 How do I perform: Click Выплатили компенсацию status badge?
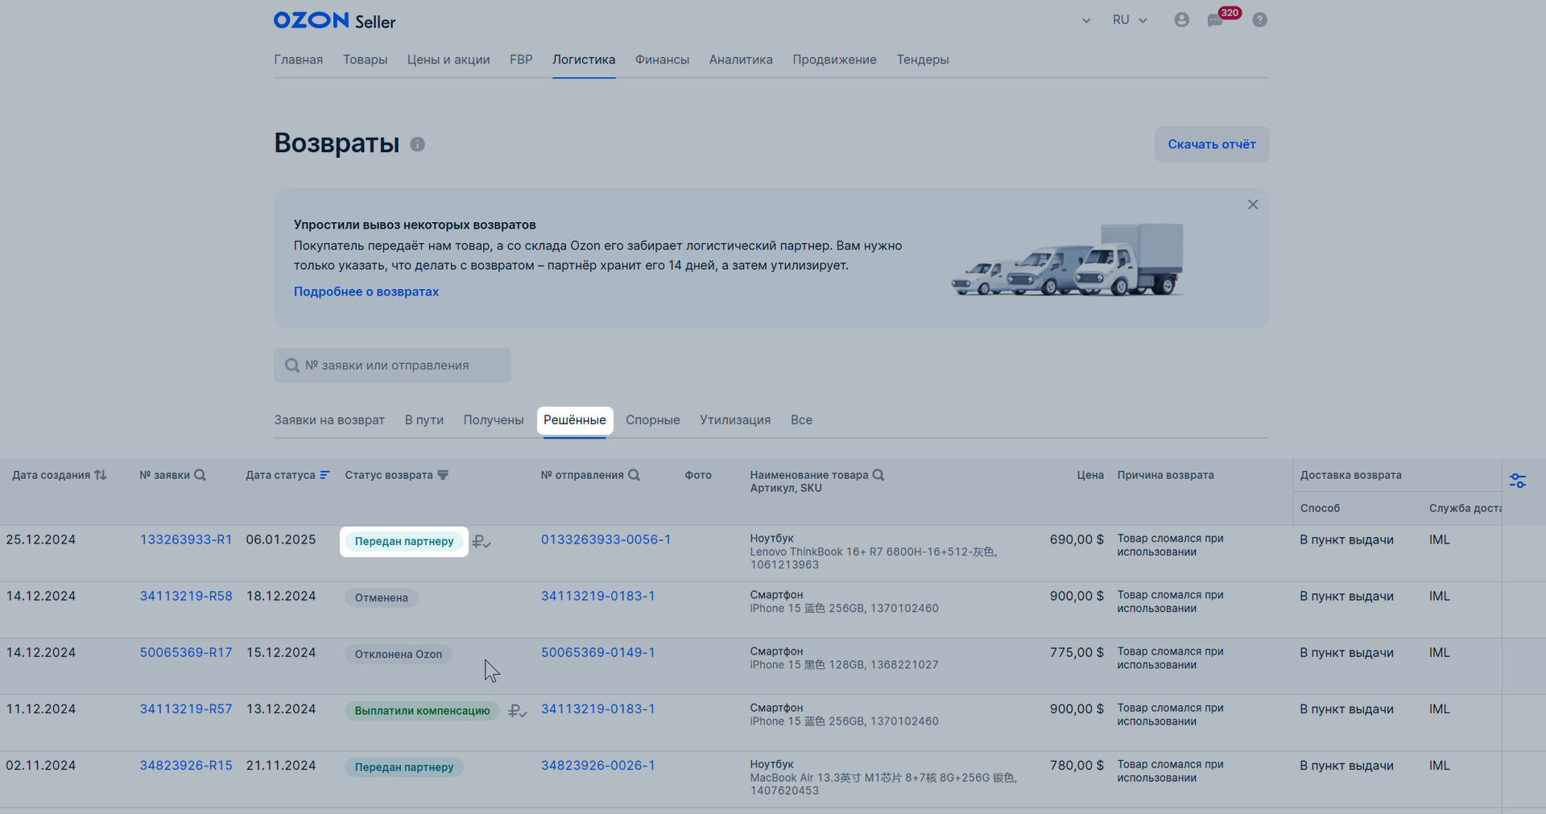(x=422, y=711)
